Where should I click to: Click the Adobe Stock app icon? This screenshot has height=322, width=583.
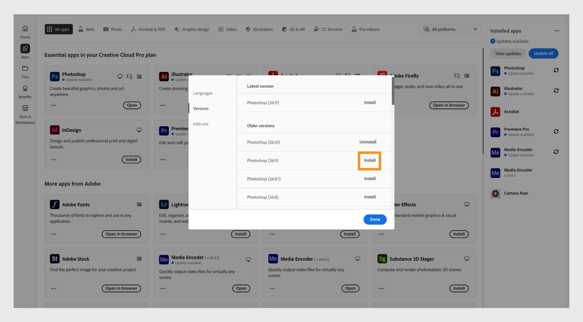tap(55, 259)
